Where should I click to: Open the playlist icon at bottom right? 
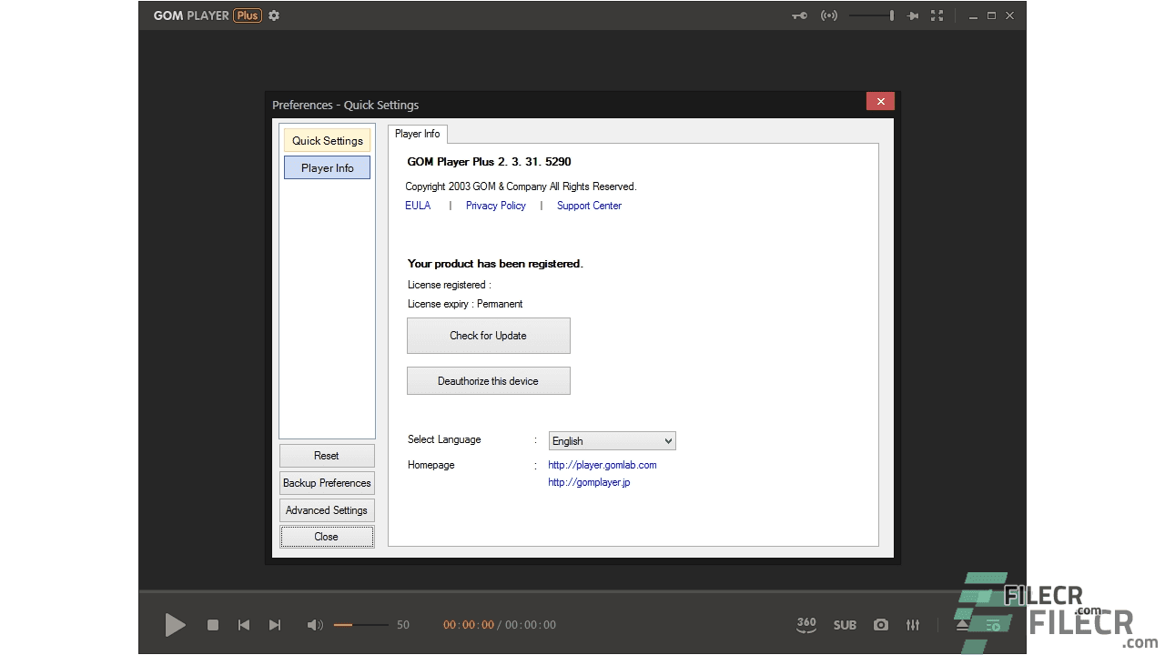tap(992, 625)
